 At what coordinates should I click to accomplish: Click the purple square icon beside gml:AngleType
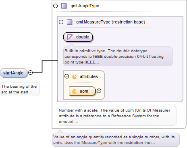click(x=64, y=6)
